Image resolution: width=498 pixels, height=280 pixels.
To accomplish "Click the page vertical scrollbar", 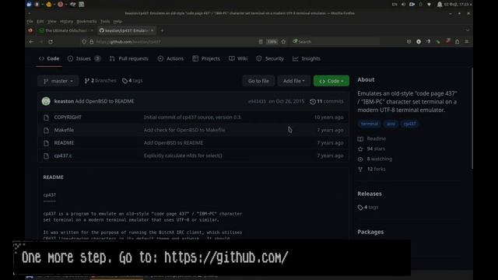I will [472, 118].
